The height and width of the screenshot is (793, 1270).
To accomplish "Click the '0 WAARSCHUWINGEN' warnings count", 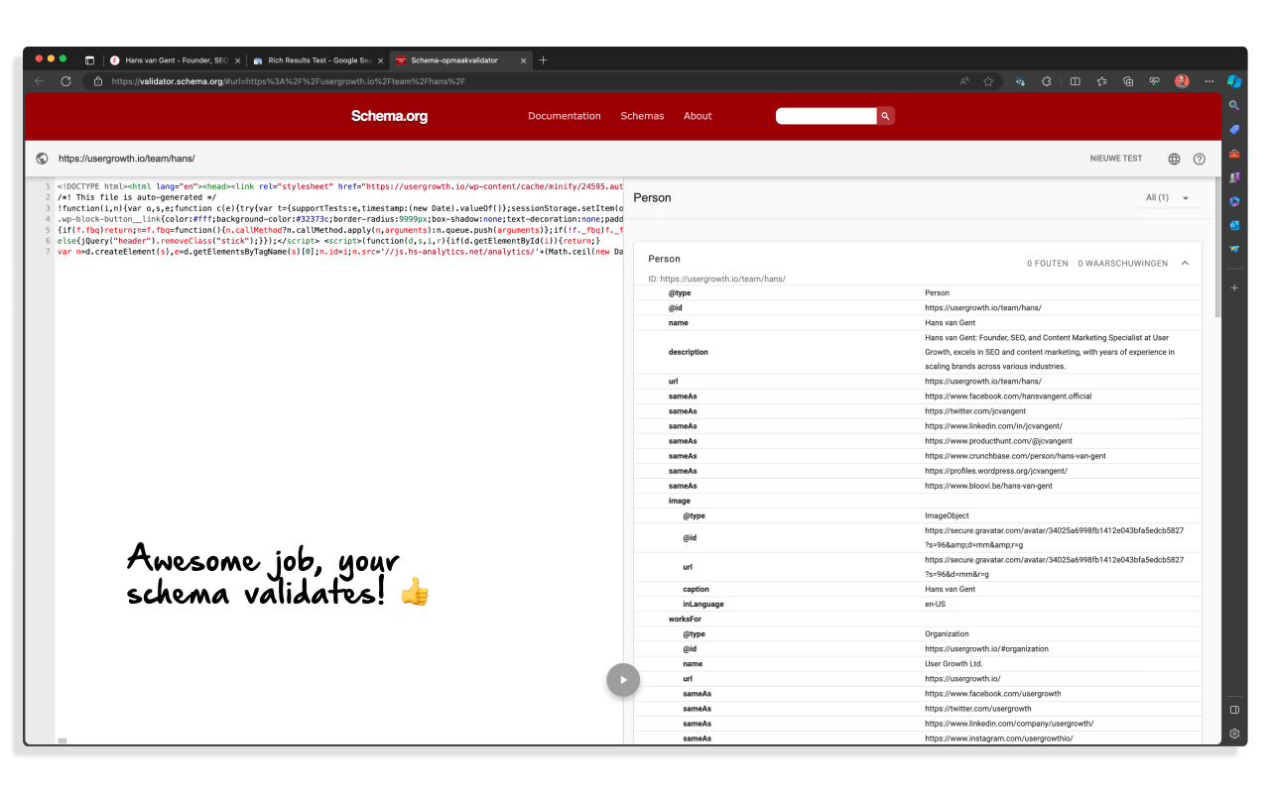I will pyautogui.click(x=1122, y=264).
